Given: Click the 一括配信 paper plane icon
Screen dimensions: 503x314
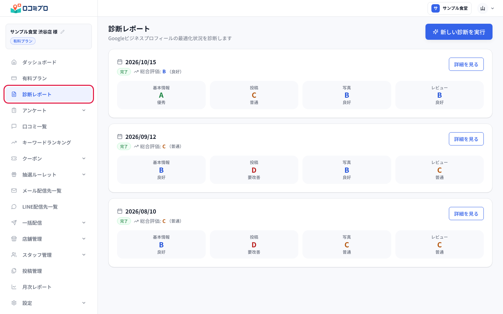Looking at the screenshot, I should coord(14,223).
